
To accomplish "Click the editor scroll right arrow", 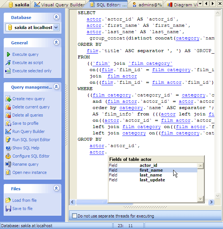I will (x=211, y=202).
